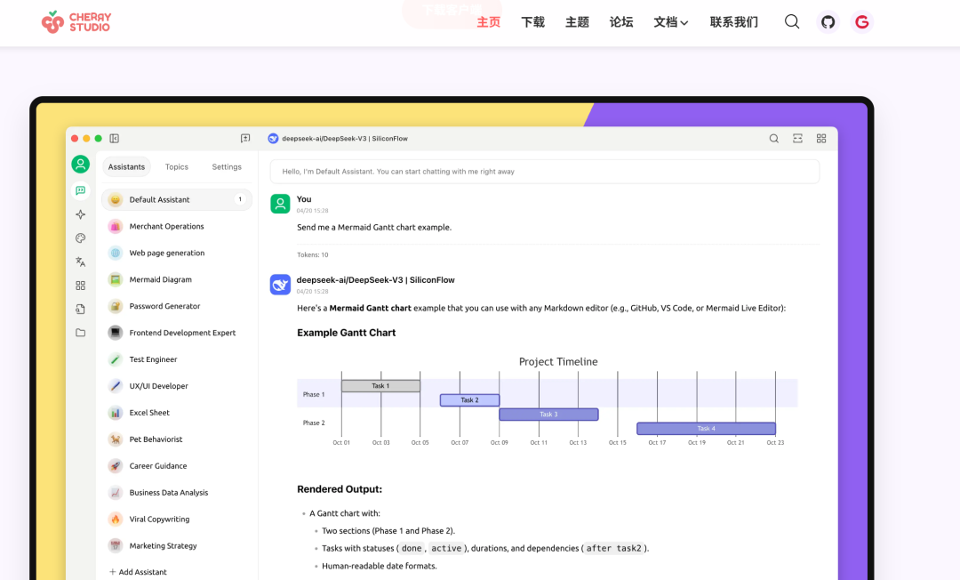This screenshot has width=960, height=580.
Task: Click the Career Guidance rocket icon
Action: pyautogui.click(x=115, y=466)
